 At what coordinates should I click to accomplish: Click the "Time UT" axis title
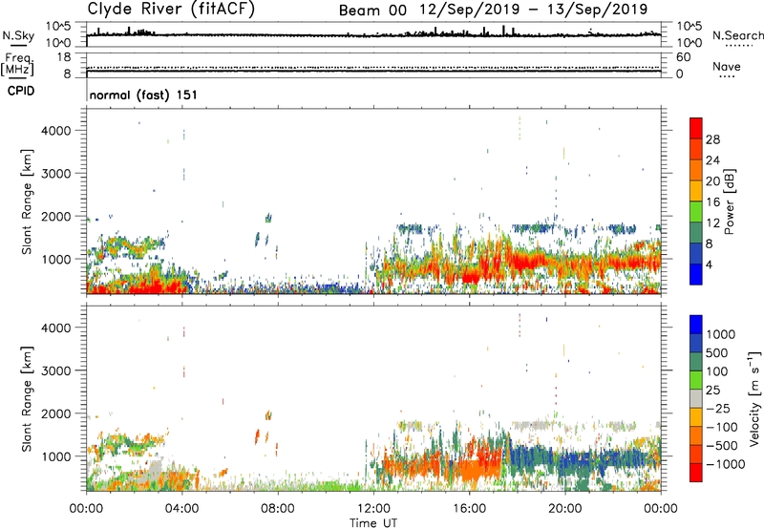(x=373, y=523)
